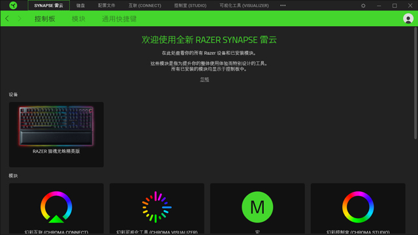Click the 设备 section heading
This screenshot has height=235, width=418.
[13, 95]
